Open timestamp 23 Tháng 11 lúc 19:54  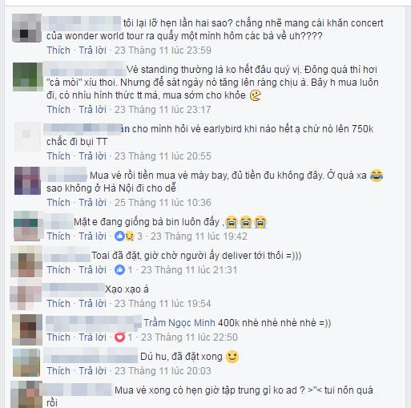163,304
